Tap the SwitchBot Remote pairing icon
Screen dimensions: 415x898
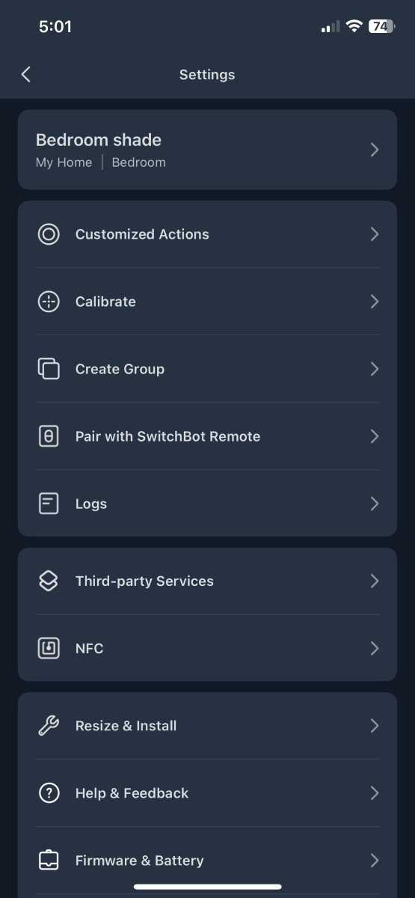point(49,436)
